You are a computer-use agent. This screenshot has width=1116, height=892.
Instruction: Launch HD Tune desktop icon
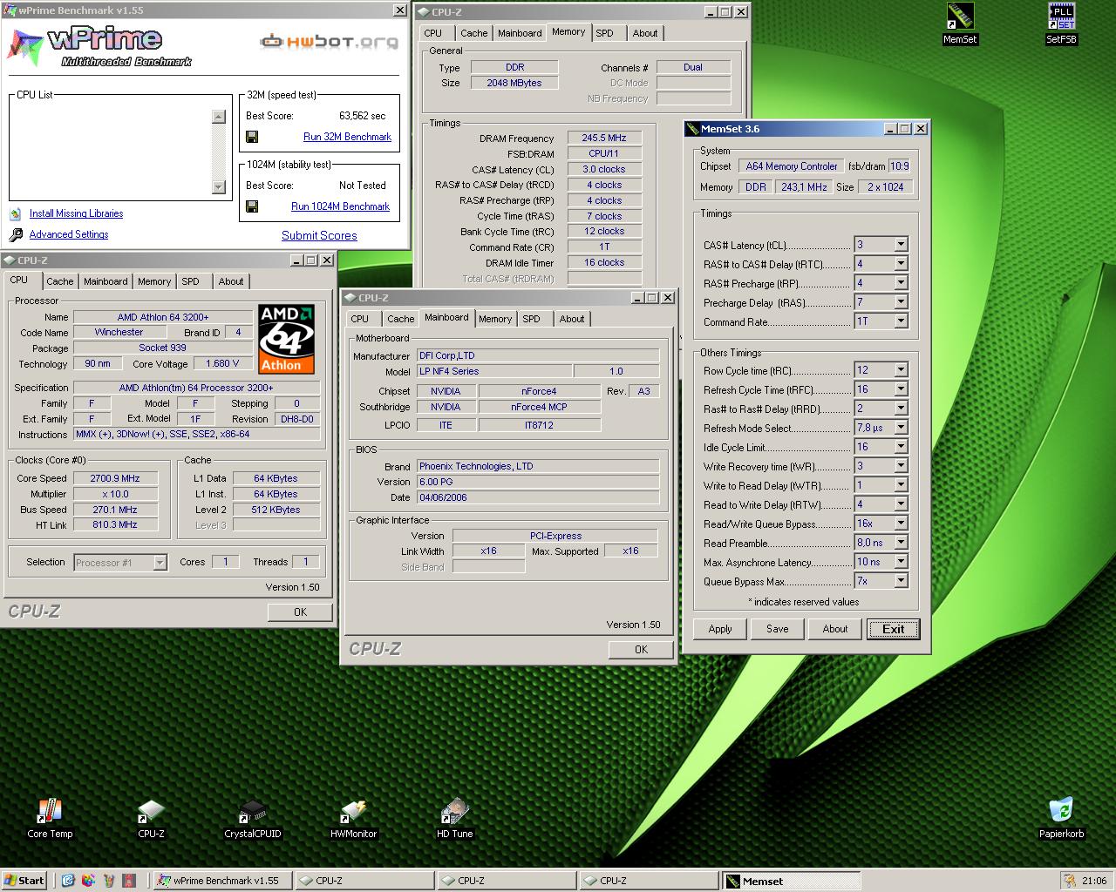click(x=454, y=819)
